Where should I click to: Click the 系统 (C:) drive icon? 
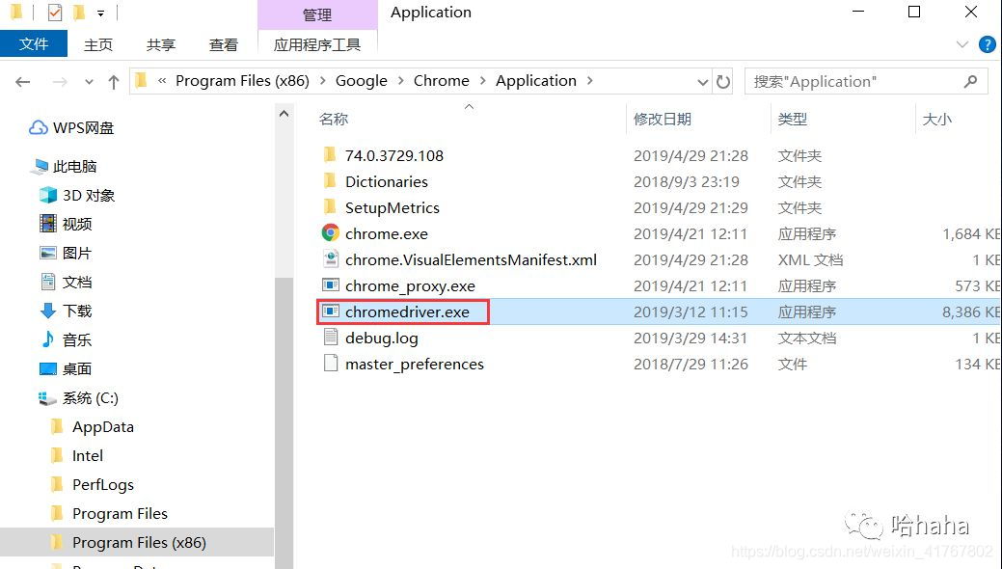coord(48,398)
